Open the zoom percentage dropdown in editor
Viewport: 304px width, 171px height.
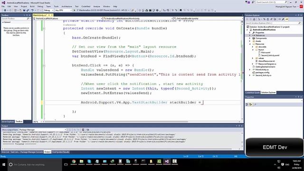point(38,122)
